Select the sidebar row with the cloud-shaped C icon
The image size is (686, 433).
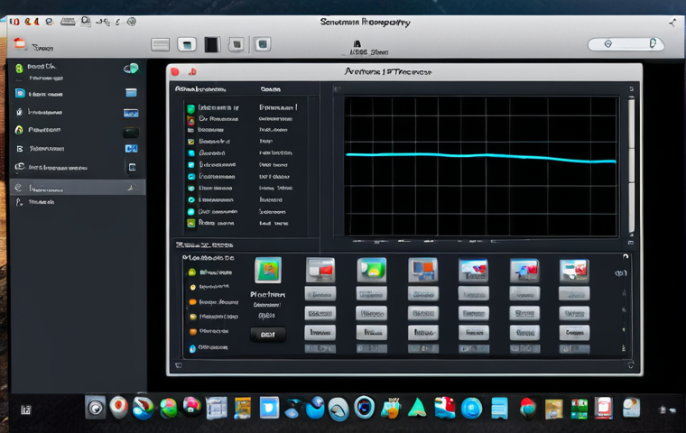(x=78, y=167)
